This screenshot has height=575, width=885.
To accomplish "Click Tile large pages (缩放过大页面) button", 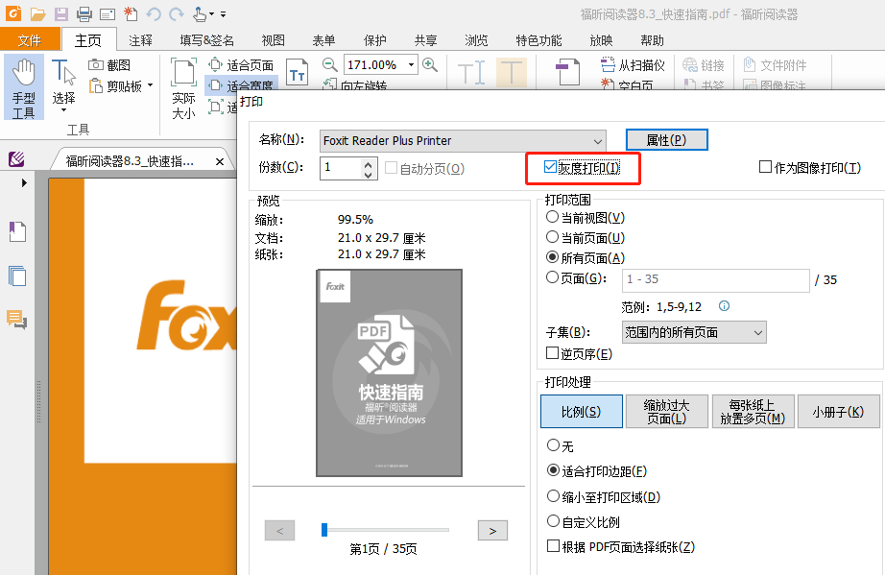I will [x=666, y=412].
